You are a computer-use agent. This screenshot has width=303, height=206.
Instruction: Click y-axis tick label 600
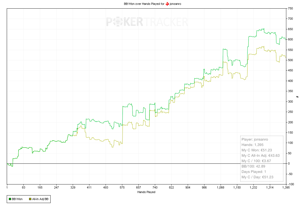click(x=290, y=39)
